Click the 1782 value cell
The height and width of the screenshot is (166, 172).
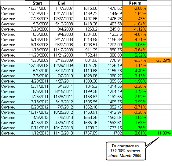tap(111, 133)
